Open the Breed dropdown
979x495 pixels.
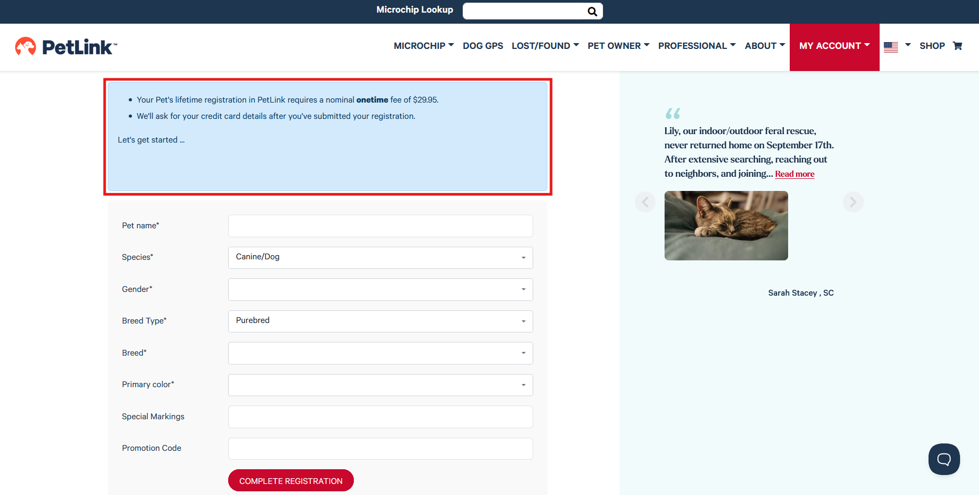(380, 353)
